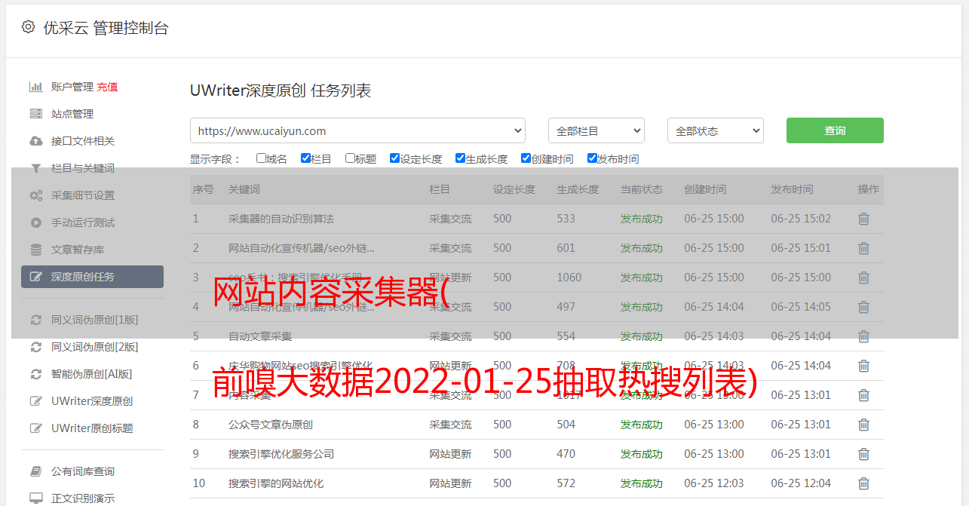Click refresh icon beside 同义词伪原创[2版]

35,347
